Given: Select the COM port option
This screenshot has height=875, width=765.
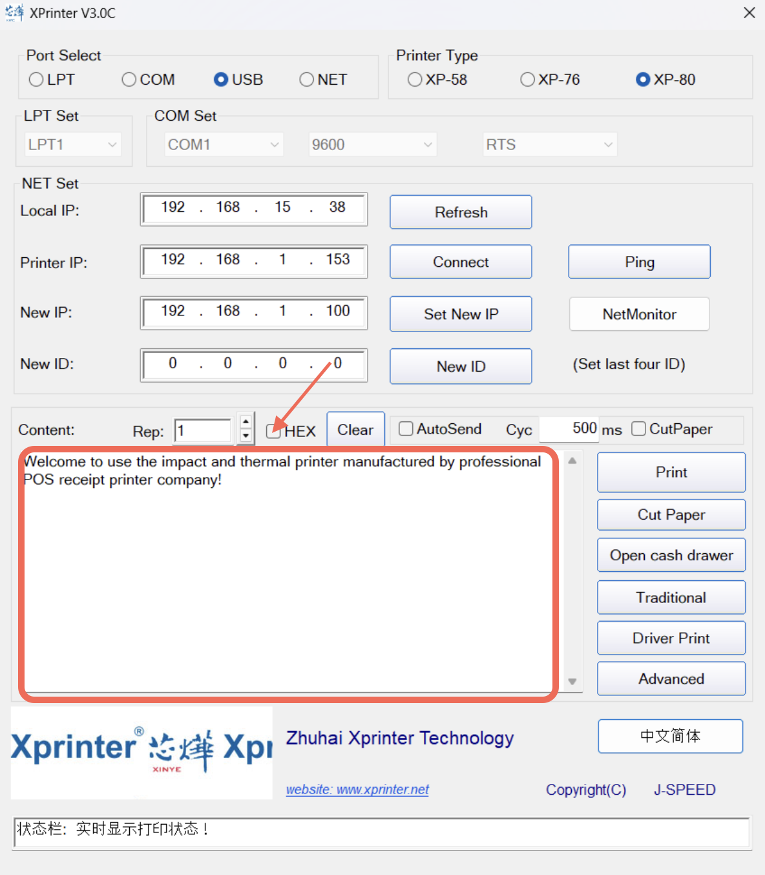Looking at the screenshot, I should click(129, 79).
